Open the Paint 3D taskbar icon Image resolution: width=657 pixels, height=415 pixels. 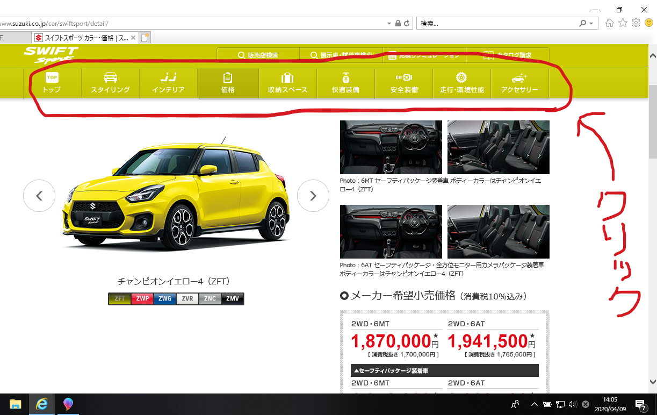coord(68,404)
